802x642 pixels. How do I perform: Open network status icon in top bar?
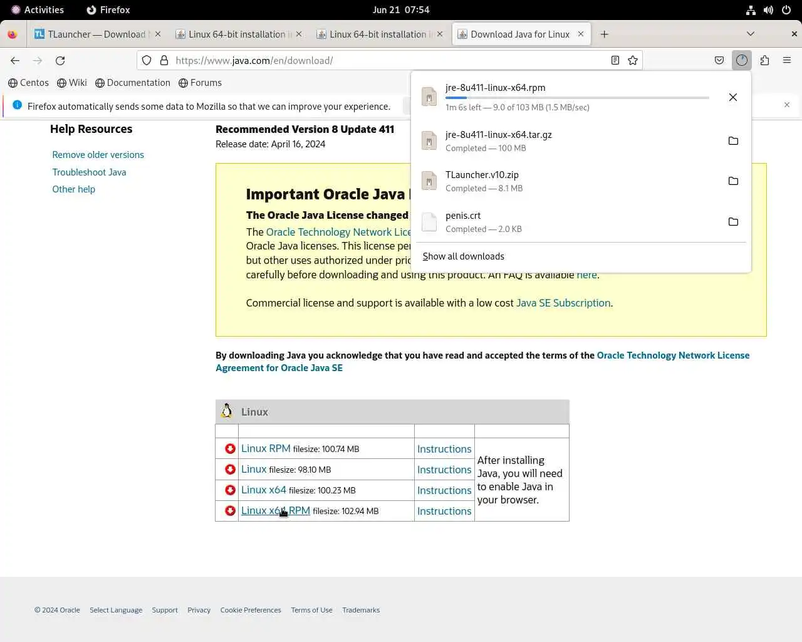pos(751,10)
